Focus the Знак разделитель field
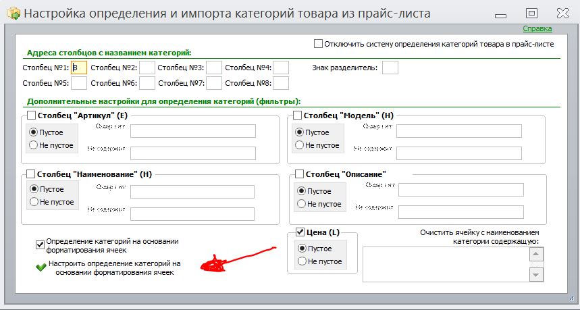The height and width of the screenshot is (310, 580). tap(390, 68)
